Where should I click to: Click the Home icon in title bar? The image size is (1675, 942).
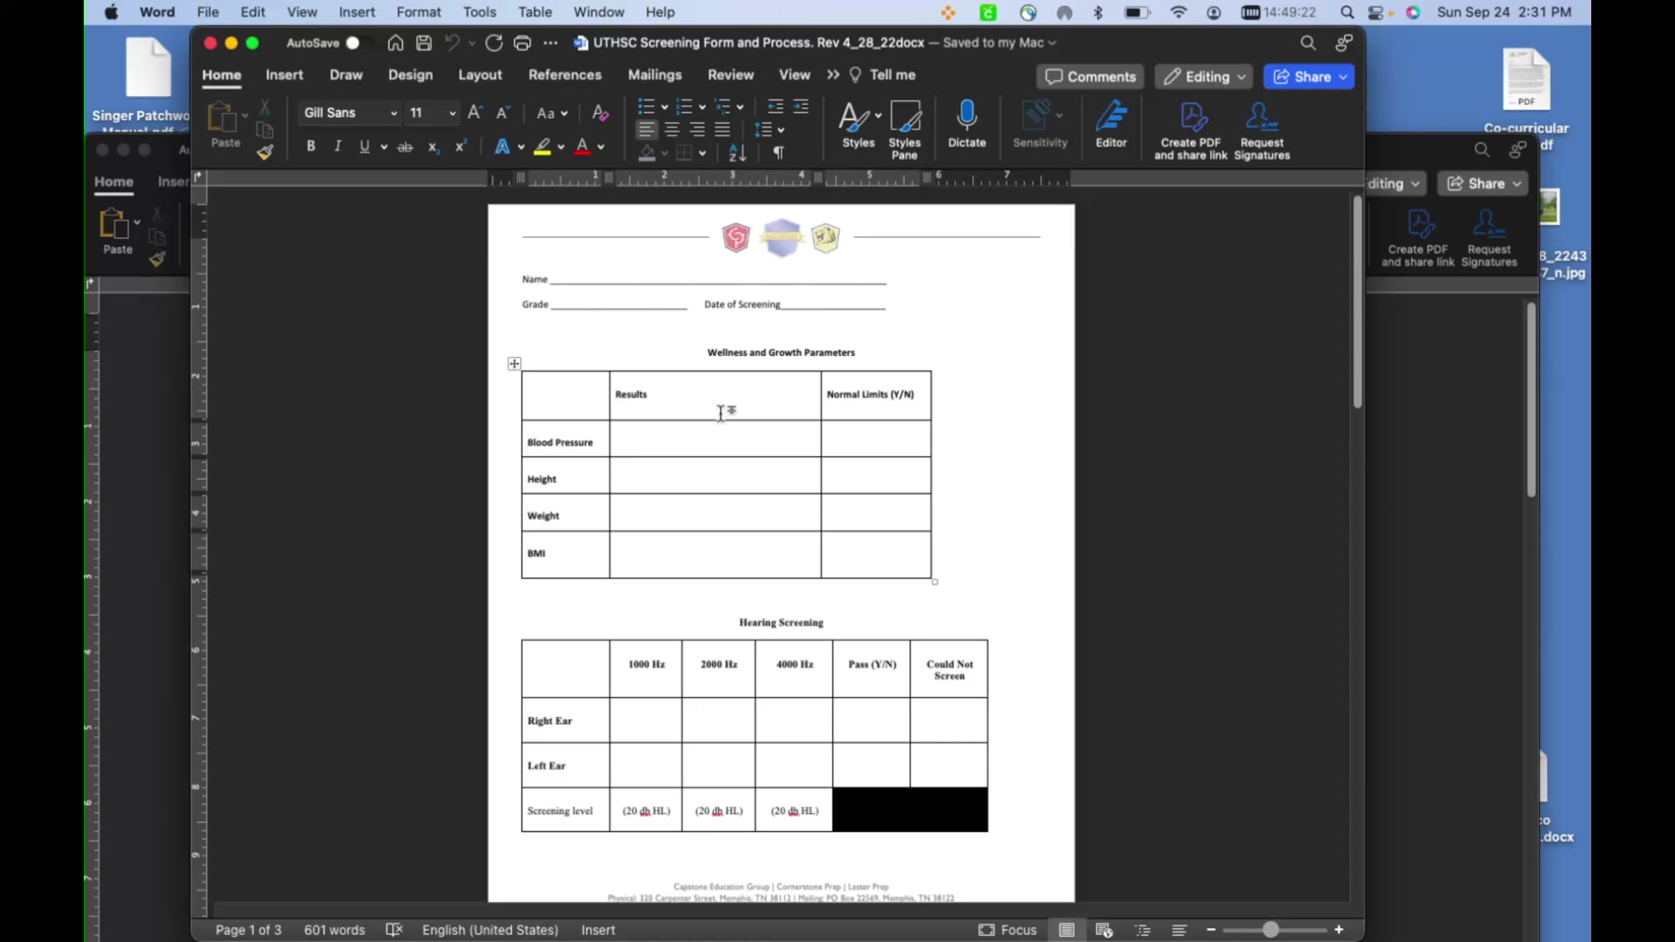(395, 43)
